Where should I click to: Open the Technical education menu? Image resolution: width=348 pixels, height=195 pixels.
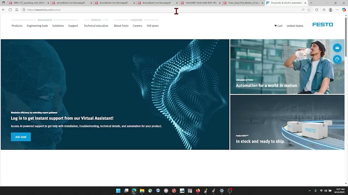pos(96,26)
